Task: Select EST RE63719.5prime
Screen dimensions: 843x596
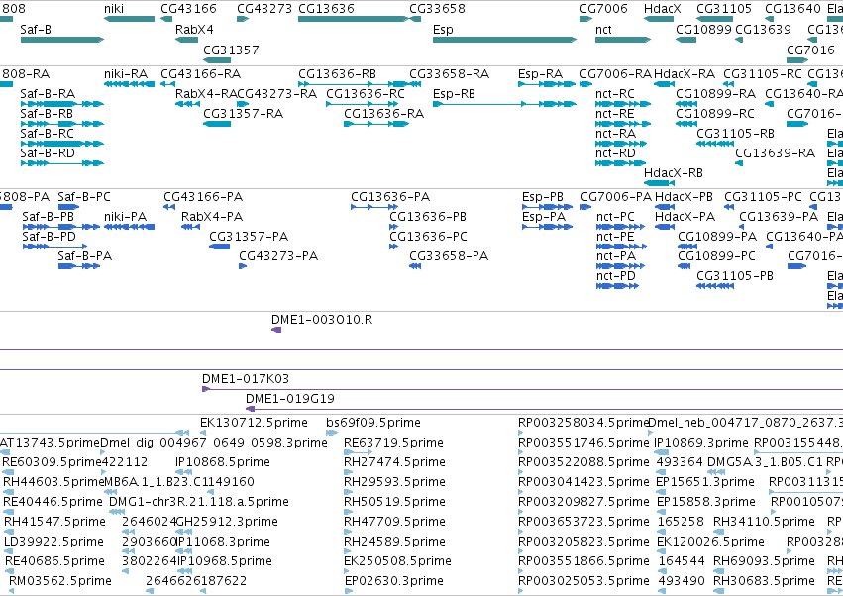Action: [393, 443]
